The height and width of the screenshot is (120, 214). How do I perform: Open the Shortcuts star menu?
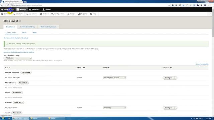click(x=34, y=10)
